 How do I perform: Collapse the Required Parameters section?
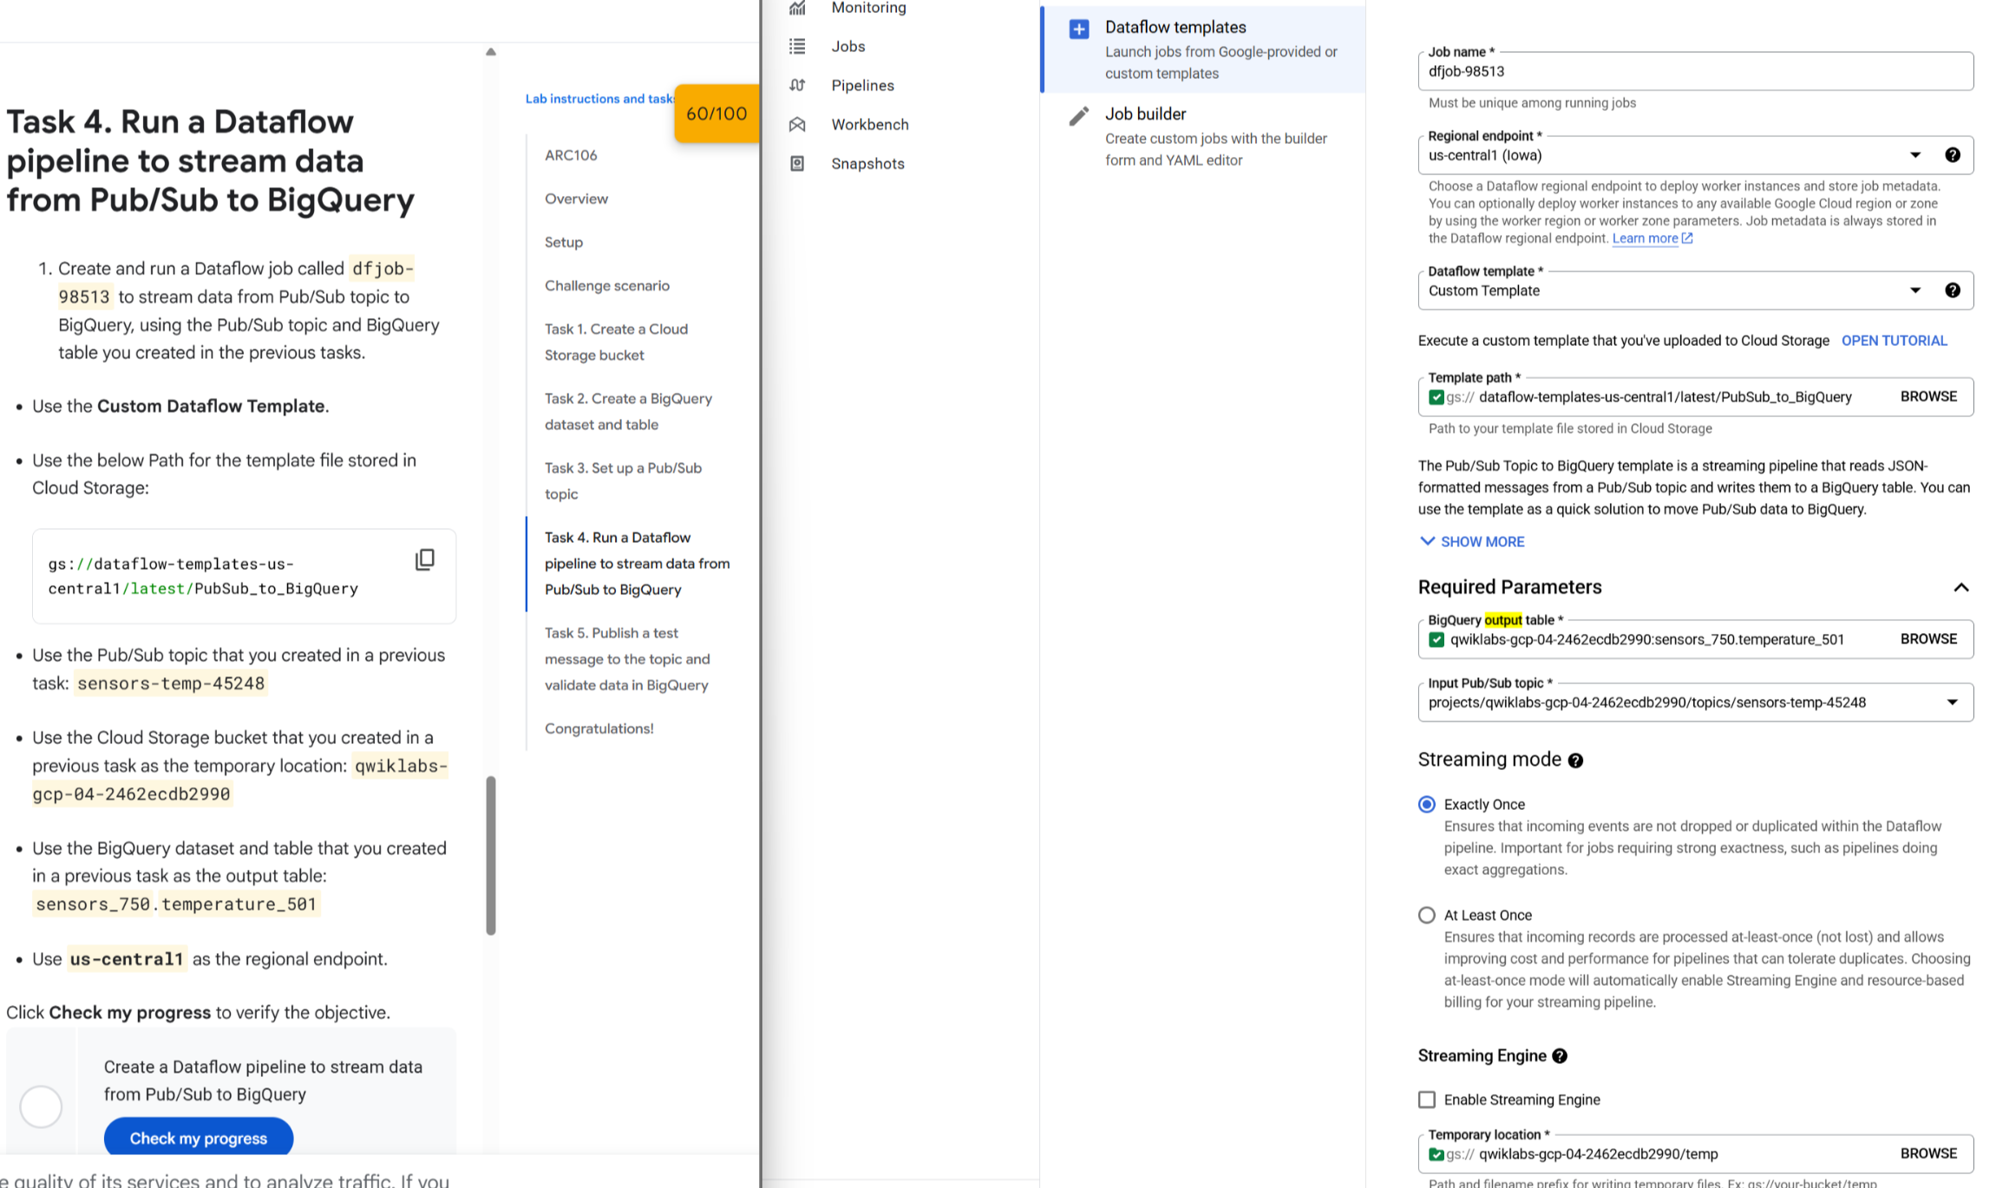pyautogui.click(x=1960, y=587)
